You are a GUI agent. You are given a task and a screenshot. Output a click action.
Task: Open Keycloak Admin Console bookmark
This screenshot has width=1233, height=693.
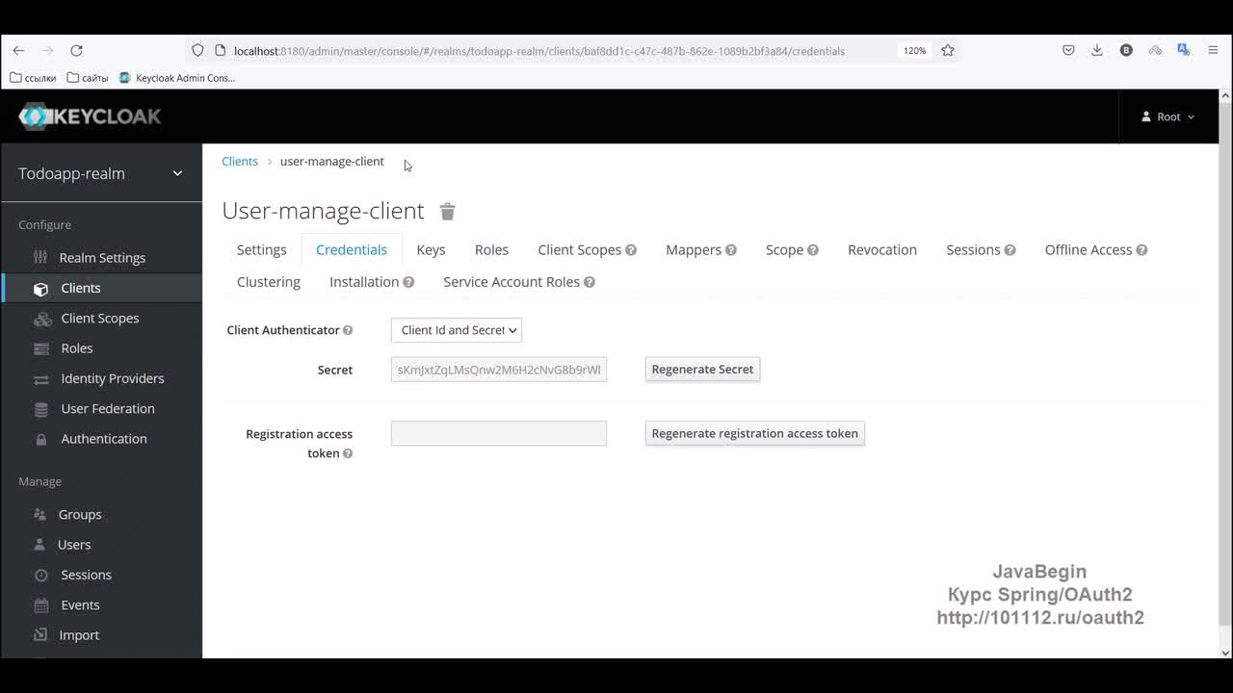coord(177,78)
